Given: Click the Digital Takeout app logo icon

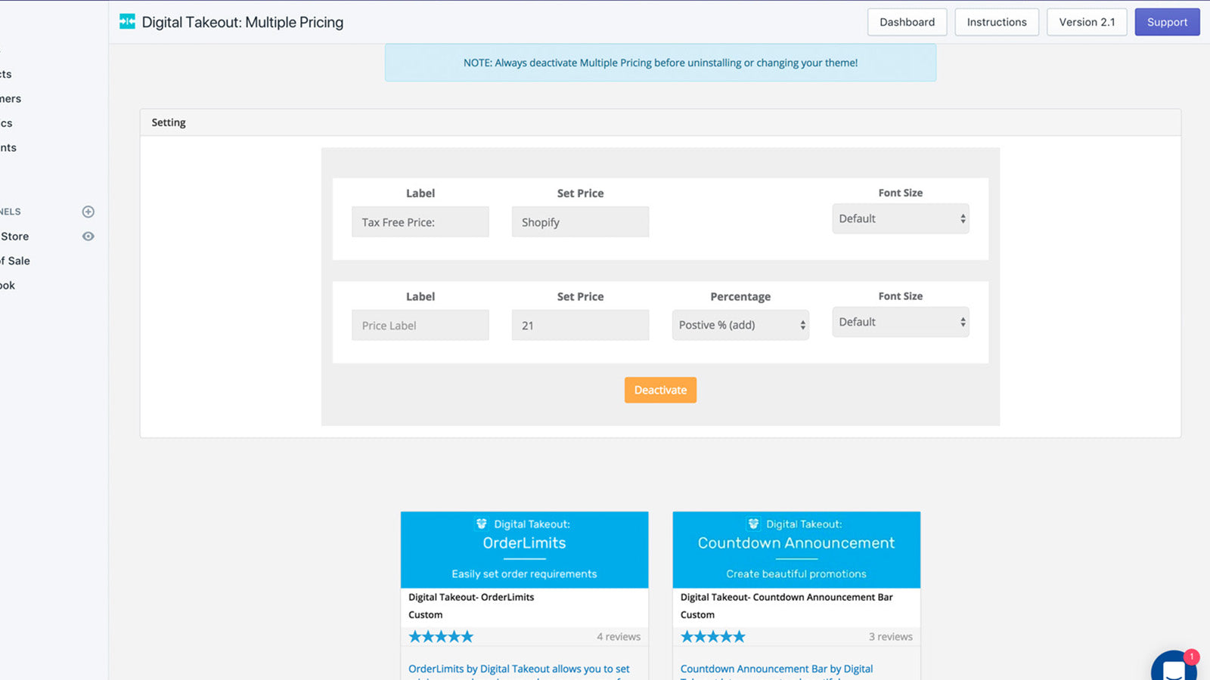Looking at the screenshot, I should pyautogui.click(x=127, y=22).
